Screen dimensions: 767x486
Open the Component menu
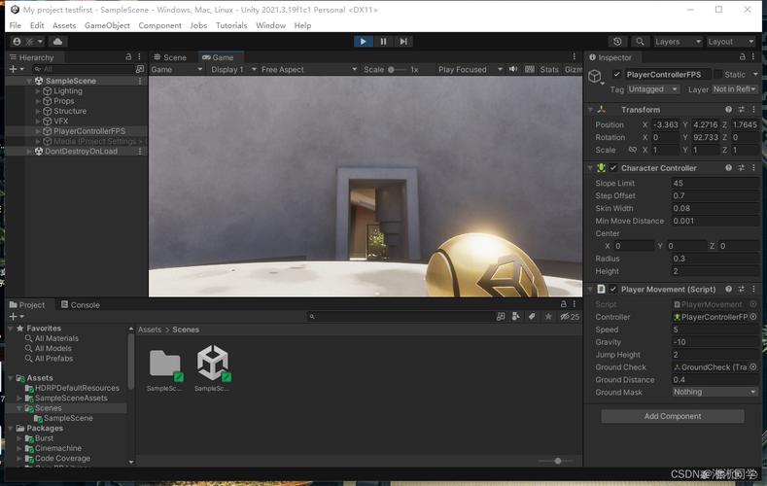pos(159,25)
